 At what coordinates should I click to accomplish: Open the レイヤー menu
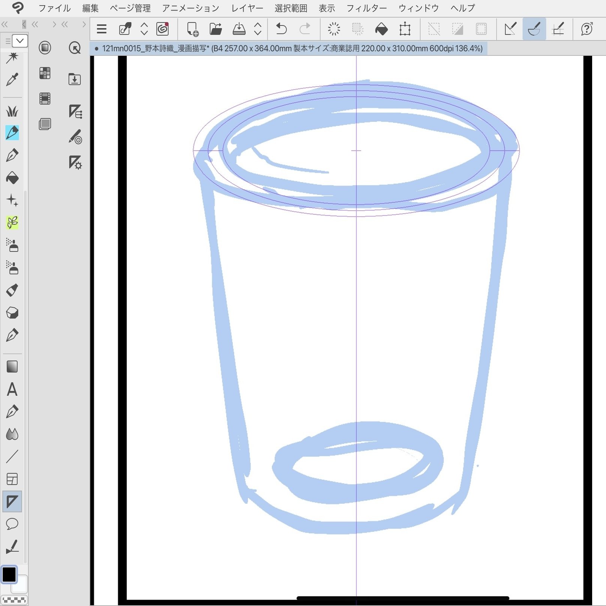(x=247, y=8)
